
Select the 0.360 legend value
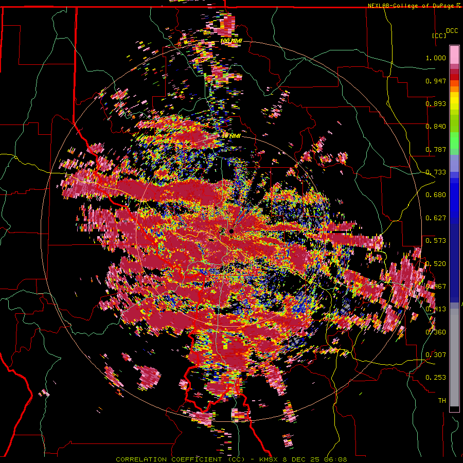436,332
